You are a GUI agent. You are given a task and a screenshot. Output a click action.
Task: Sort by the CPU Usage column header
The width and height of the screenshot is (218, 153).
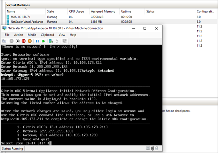point(78,12)
